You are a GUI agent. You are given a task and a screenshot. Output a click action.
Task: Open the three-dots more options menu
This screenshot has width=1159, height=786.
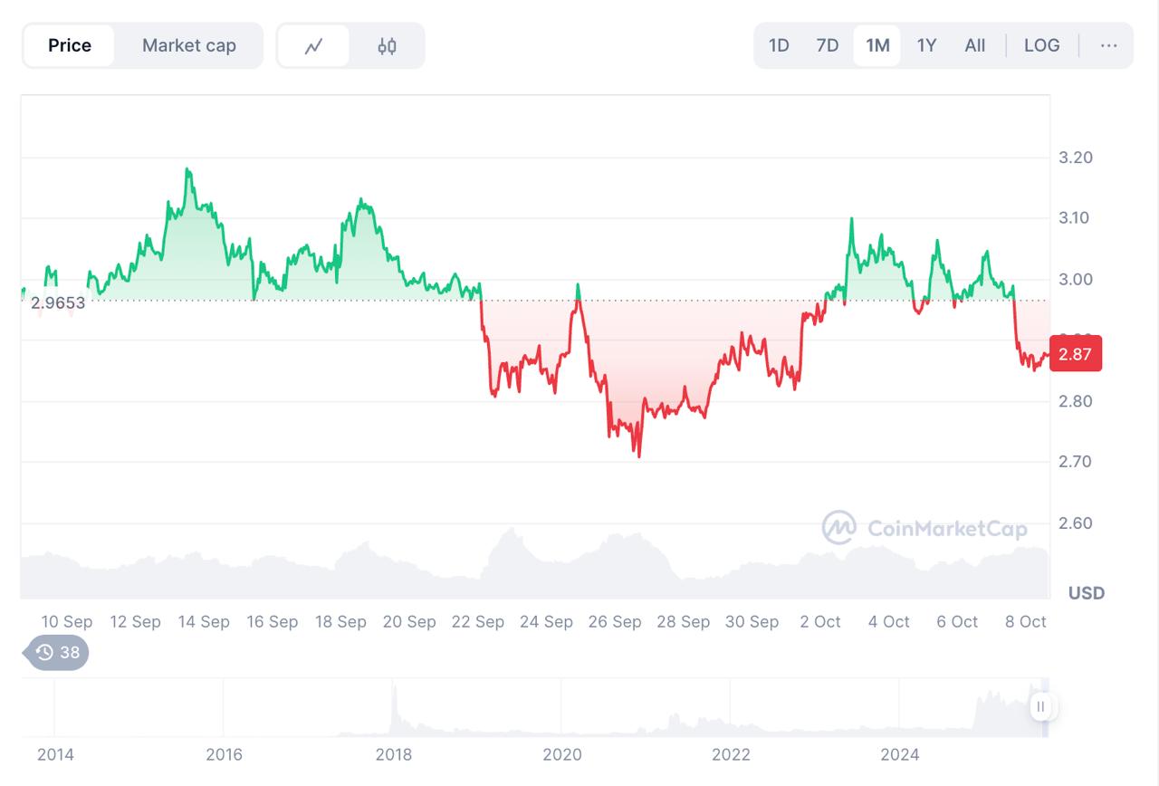(1108, 45)
